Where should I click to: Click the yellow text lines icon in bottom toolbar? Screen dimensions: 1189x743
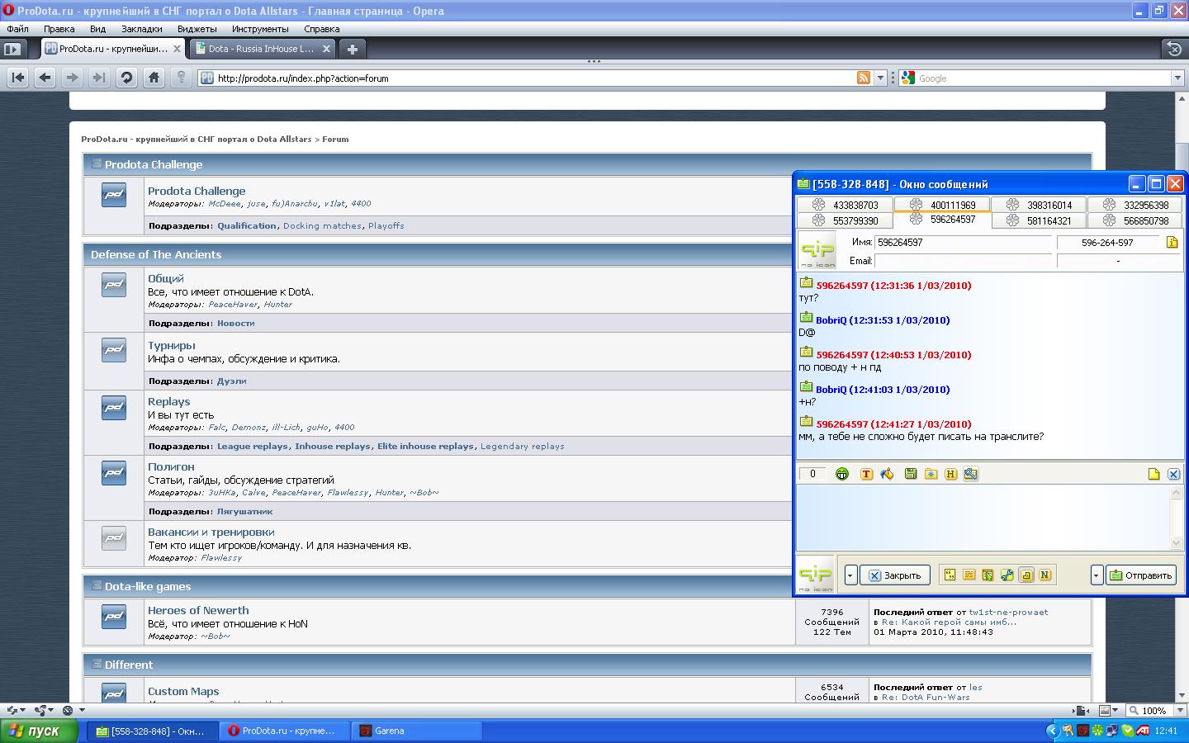[969, 575]
